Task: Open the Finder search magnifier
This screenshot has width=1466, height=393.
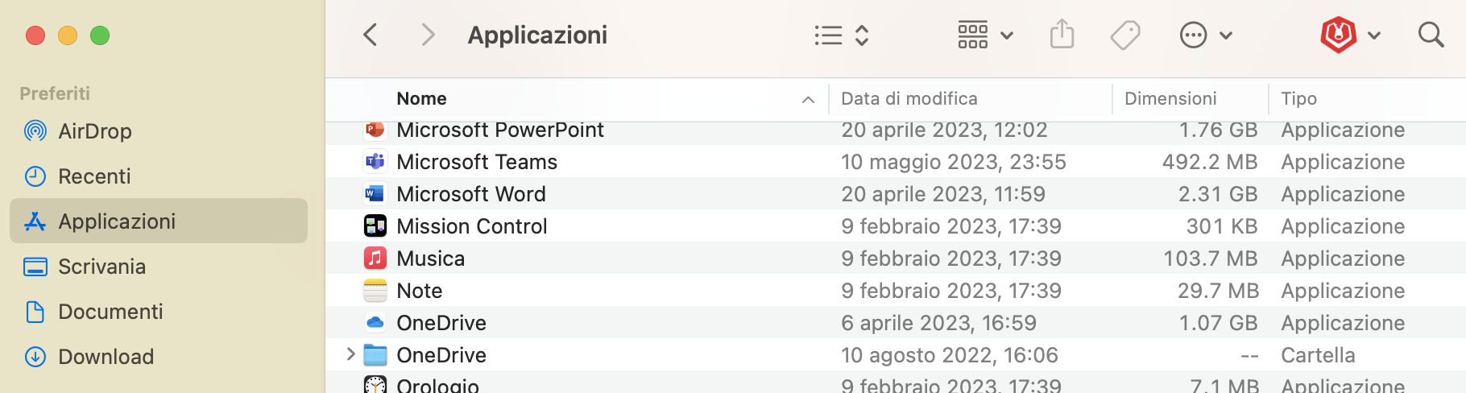Action: point(1431,35)
